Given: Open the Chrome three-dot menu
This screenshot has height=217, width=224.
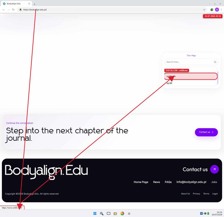Looking at the screenshot, I should 221,10.
